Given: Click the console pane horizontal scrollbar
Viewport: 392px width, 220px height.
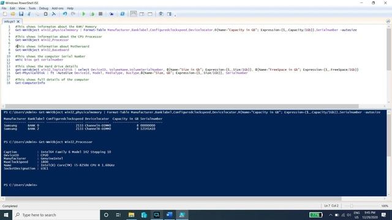Looking at the screenshot, I should 173,199.
